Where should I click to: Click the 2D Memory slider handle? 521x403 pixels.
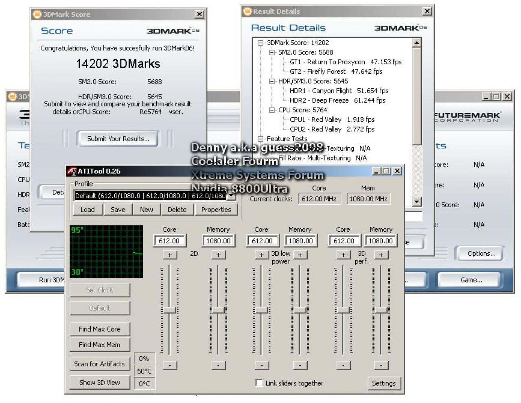[x=219, y=310]
